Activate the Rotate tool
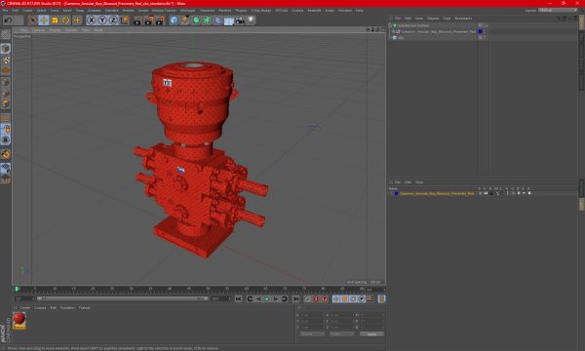The height and width of the screenshot is (351, 585). (65, 20)
